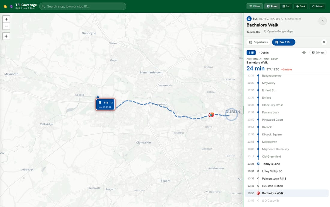Click the stop ID 8220B1021101
Image resolution: width=330 pixels, height=207 pixels.
pyautogui.click(x=293, y=19)
